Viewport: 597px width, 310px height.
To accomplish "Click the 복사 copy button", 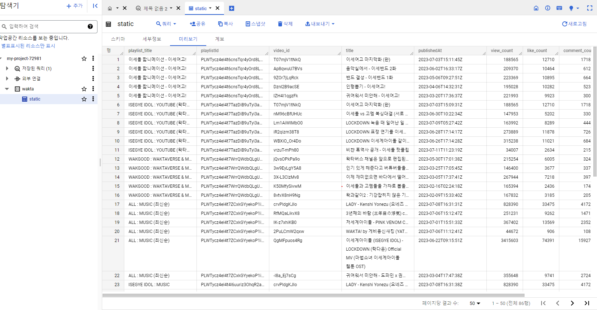I will [225, 24].
